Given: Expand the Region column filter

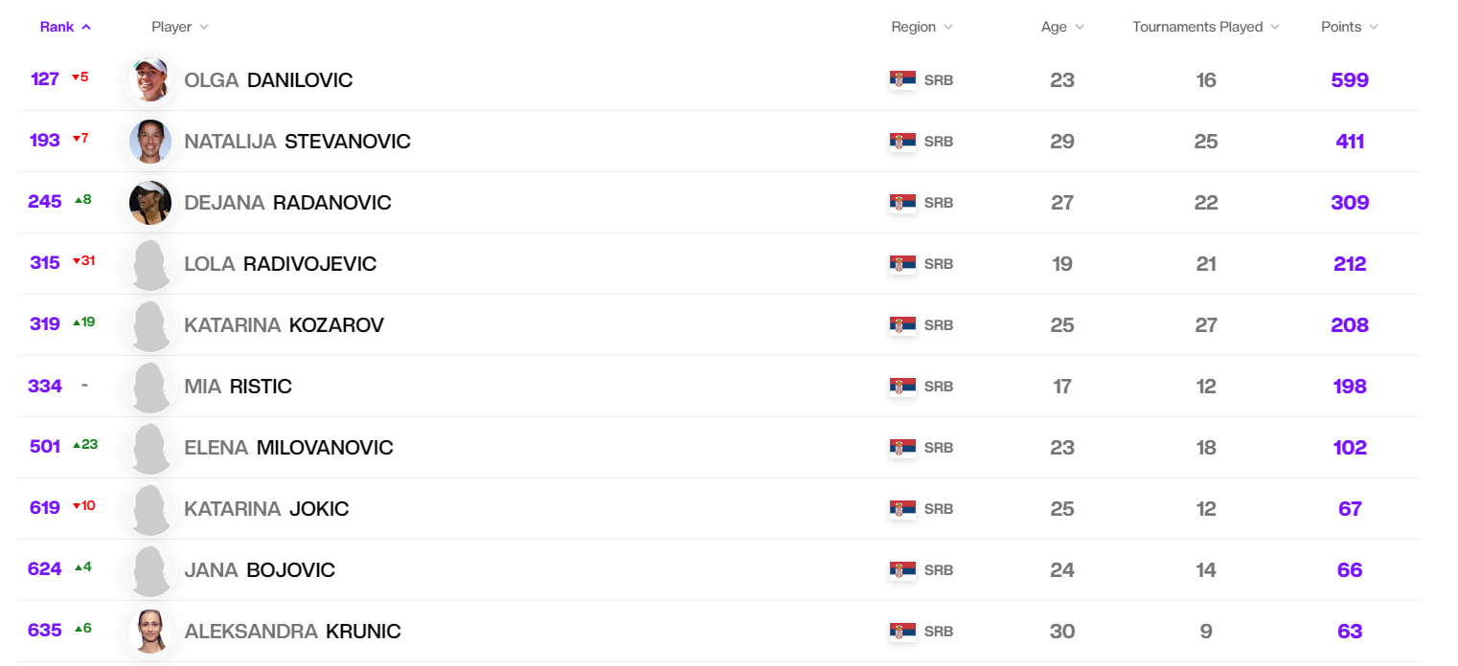Looking at the screenshot, I should pos(922,27).
